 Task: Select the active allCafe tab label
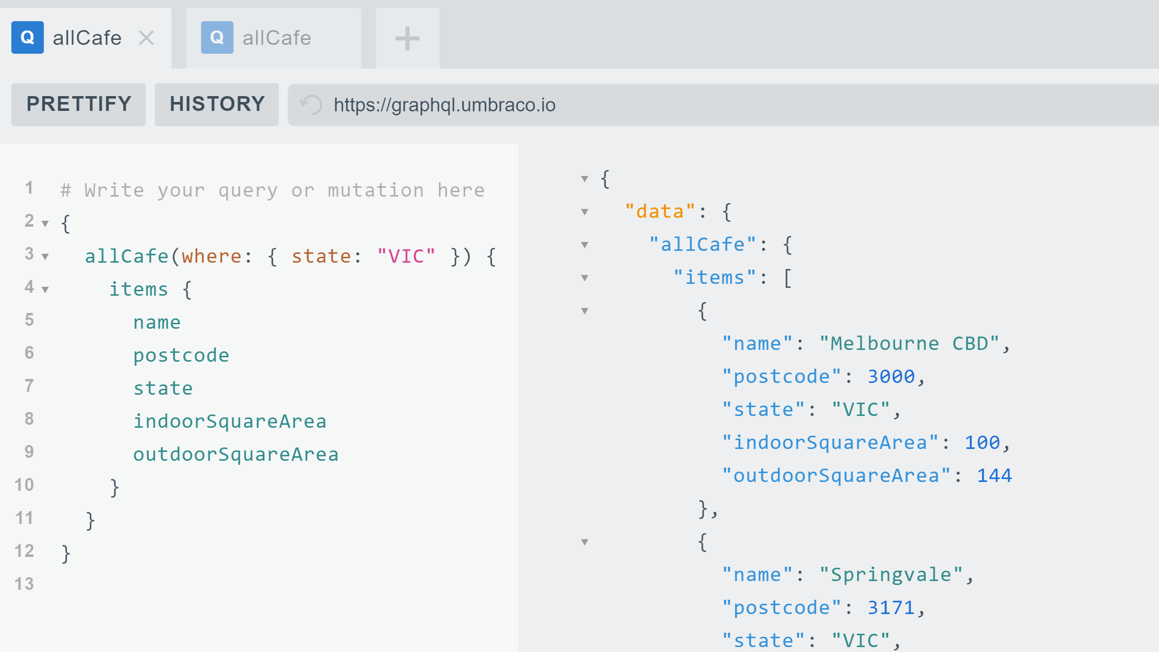pos(87,37)
